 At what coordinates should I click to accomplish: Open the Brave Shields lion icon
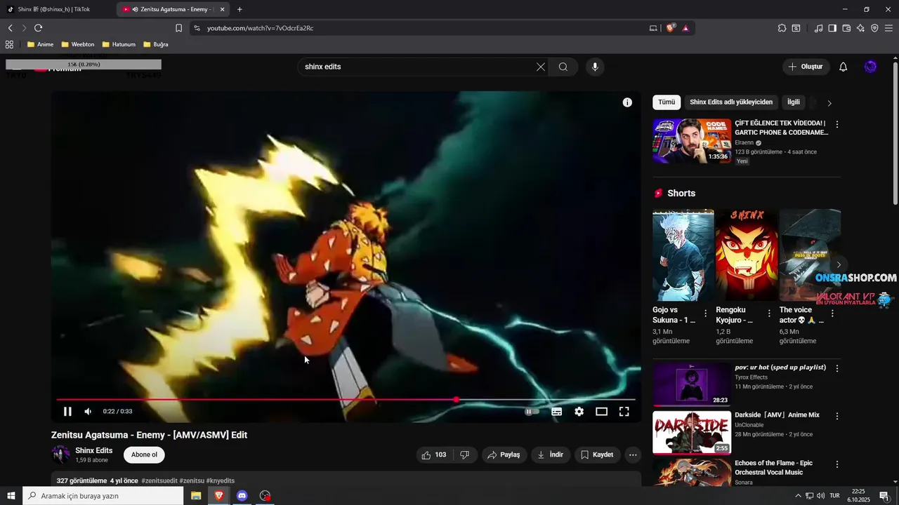pyautogui.click(x=671, y=28)
